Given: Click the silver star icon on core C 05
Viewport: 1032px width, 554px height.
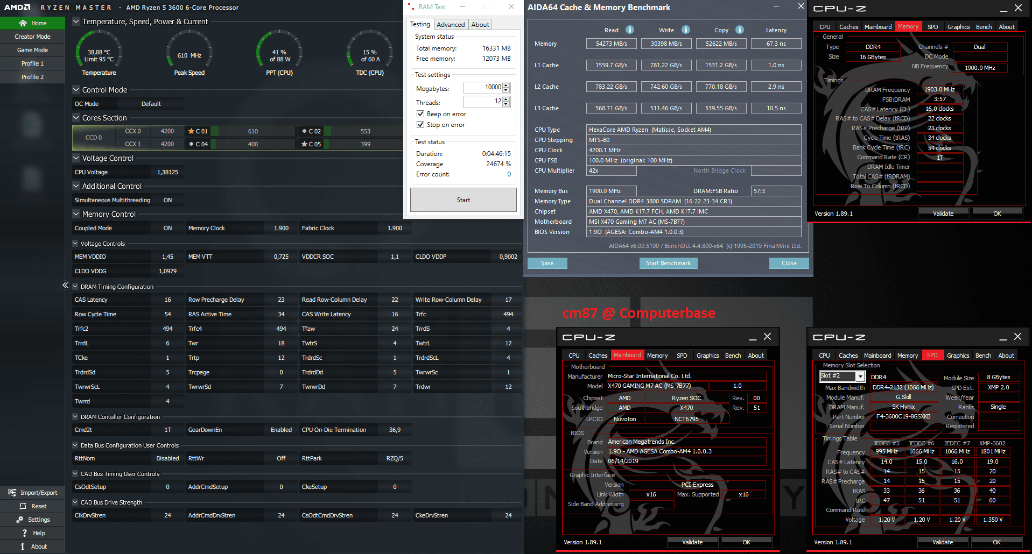Looking at the screenshot, I should coord(304,144).
